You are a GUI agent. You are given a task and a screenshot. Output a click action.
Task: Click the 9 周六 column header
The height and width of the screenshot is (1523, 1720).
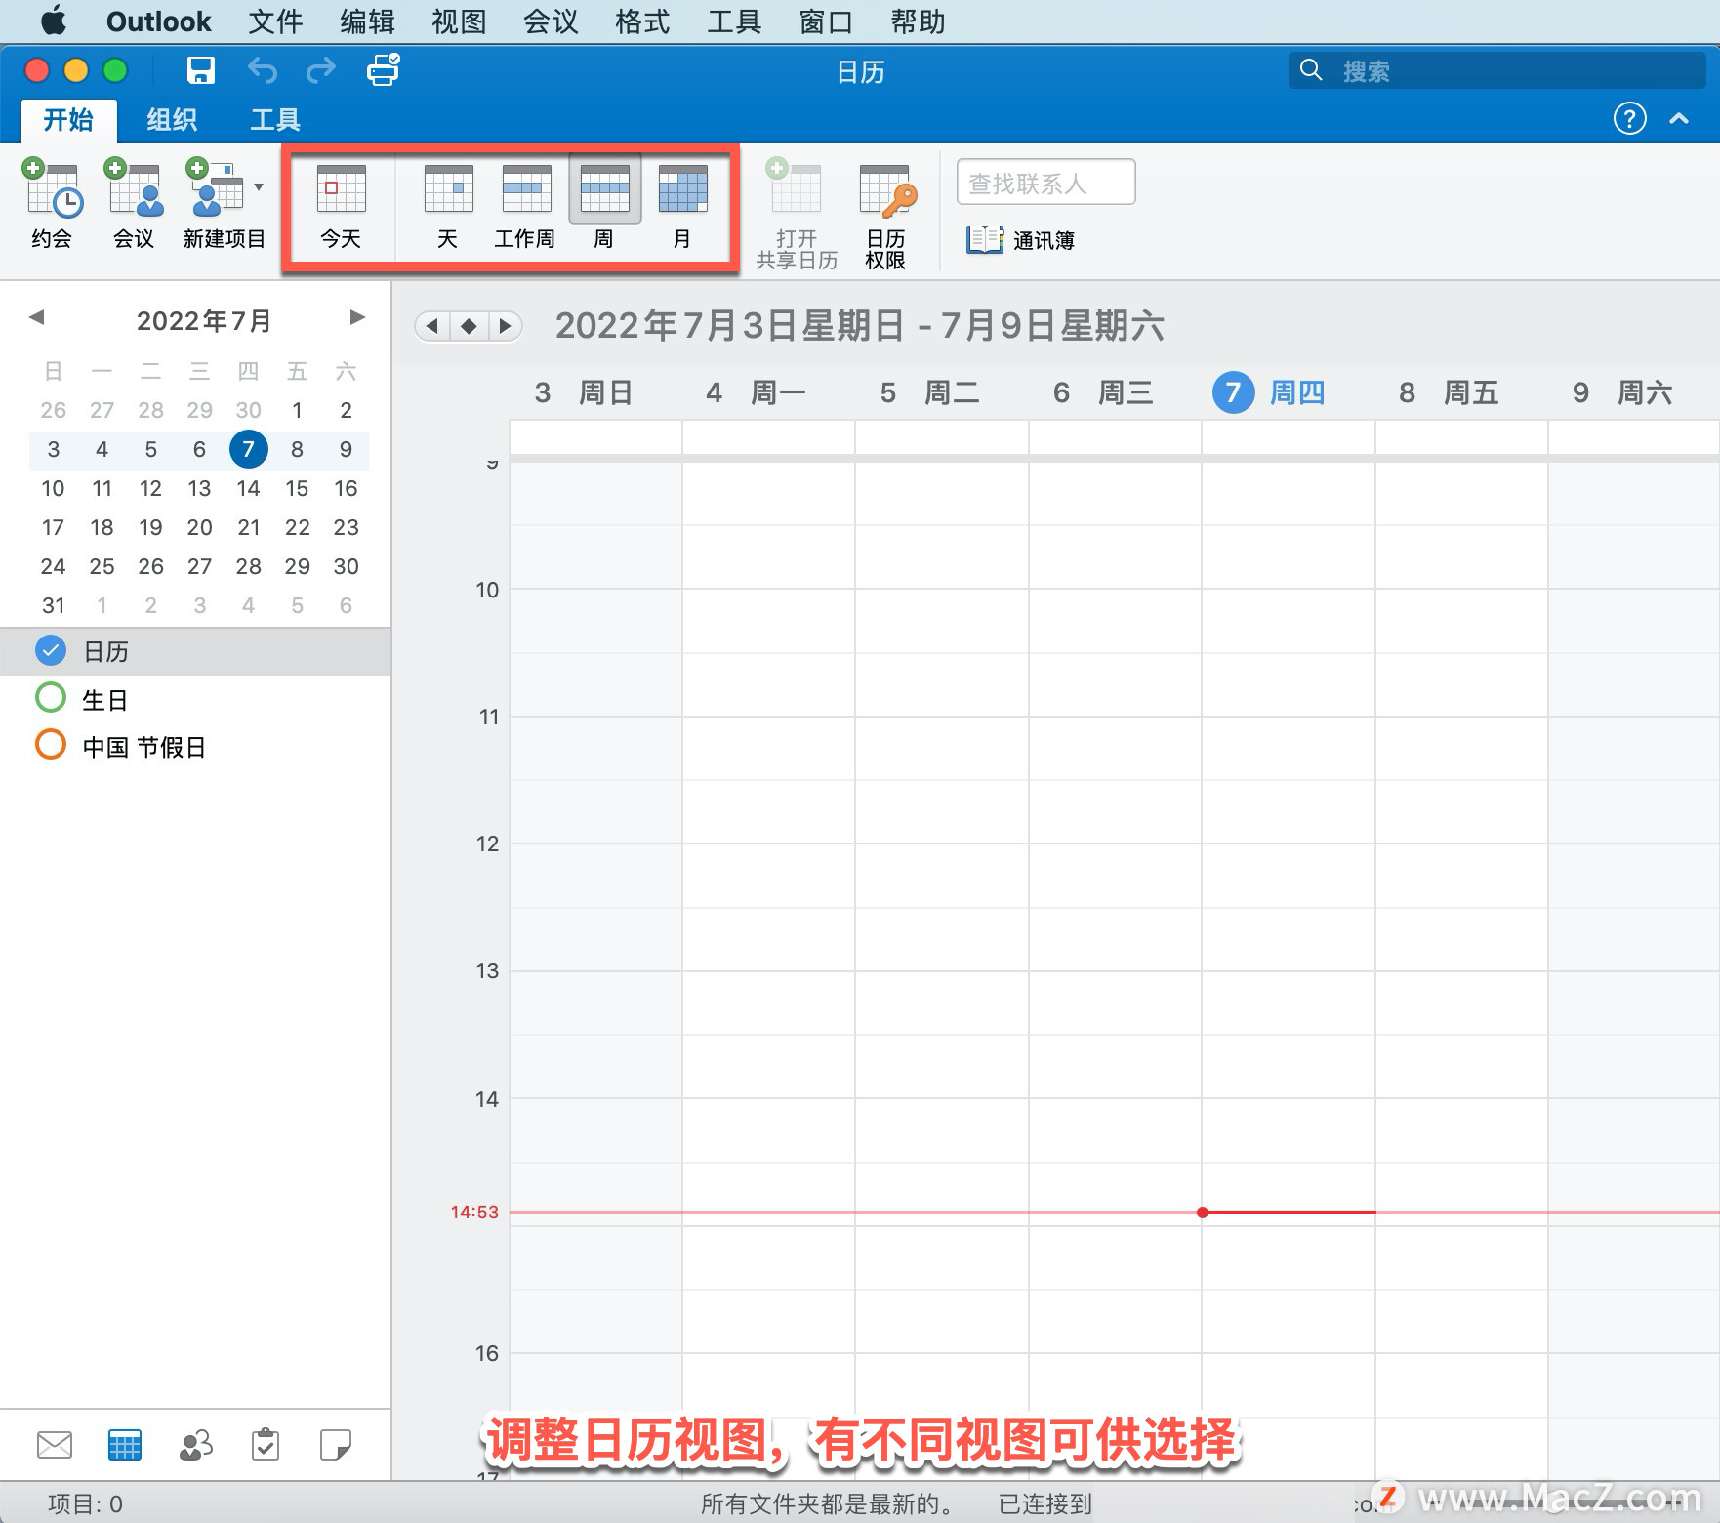1622,392
